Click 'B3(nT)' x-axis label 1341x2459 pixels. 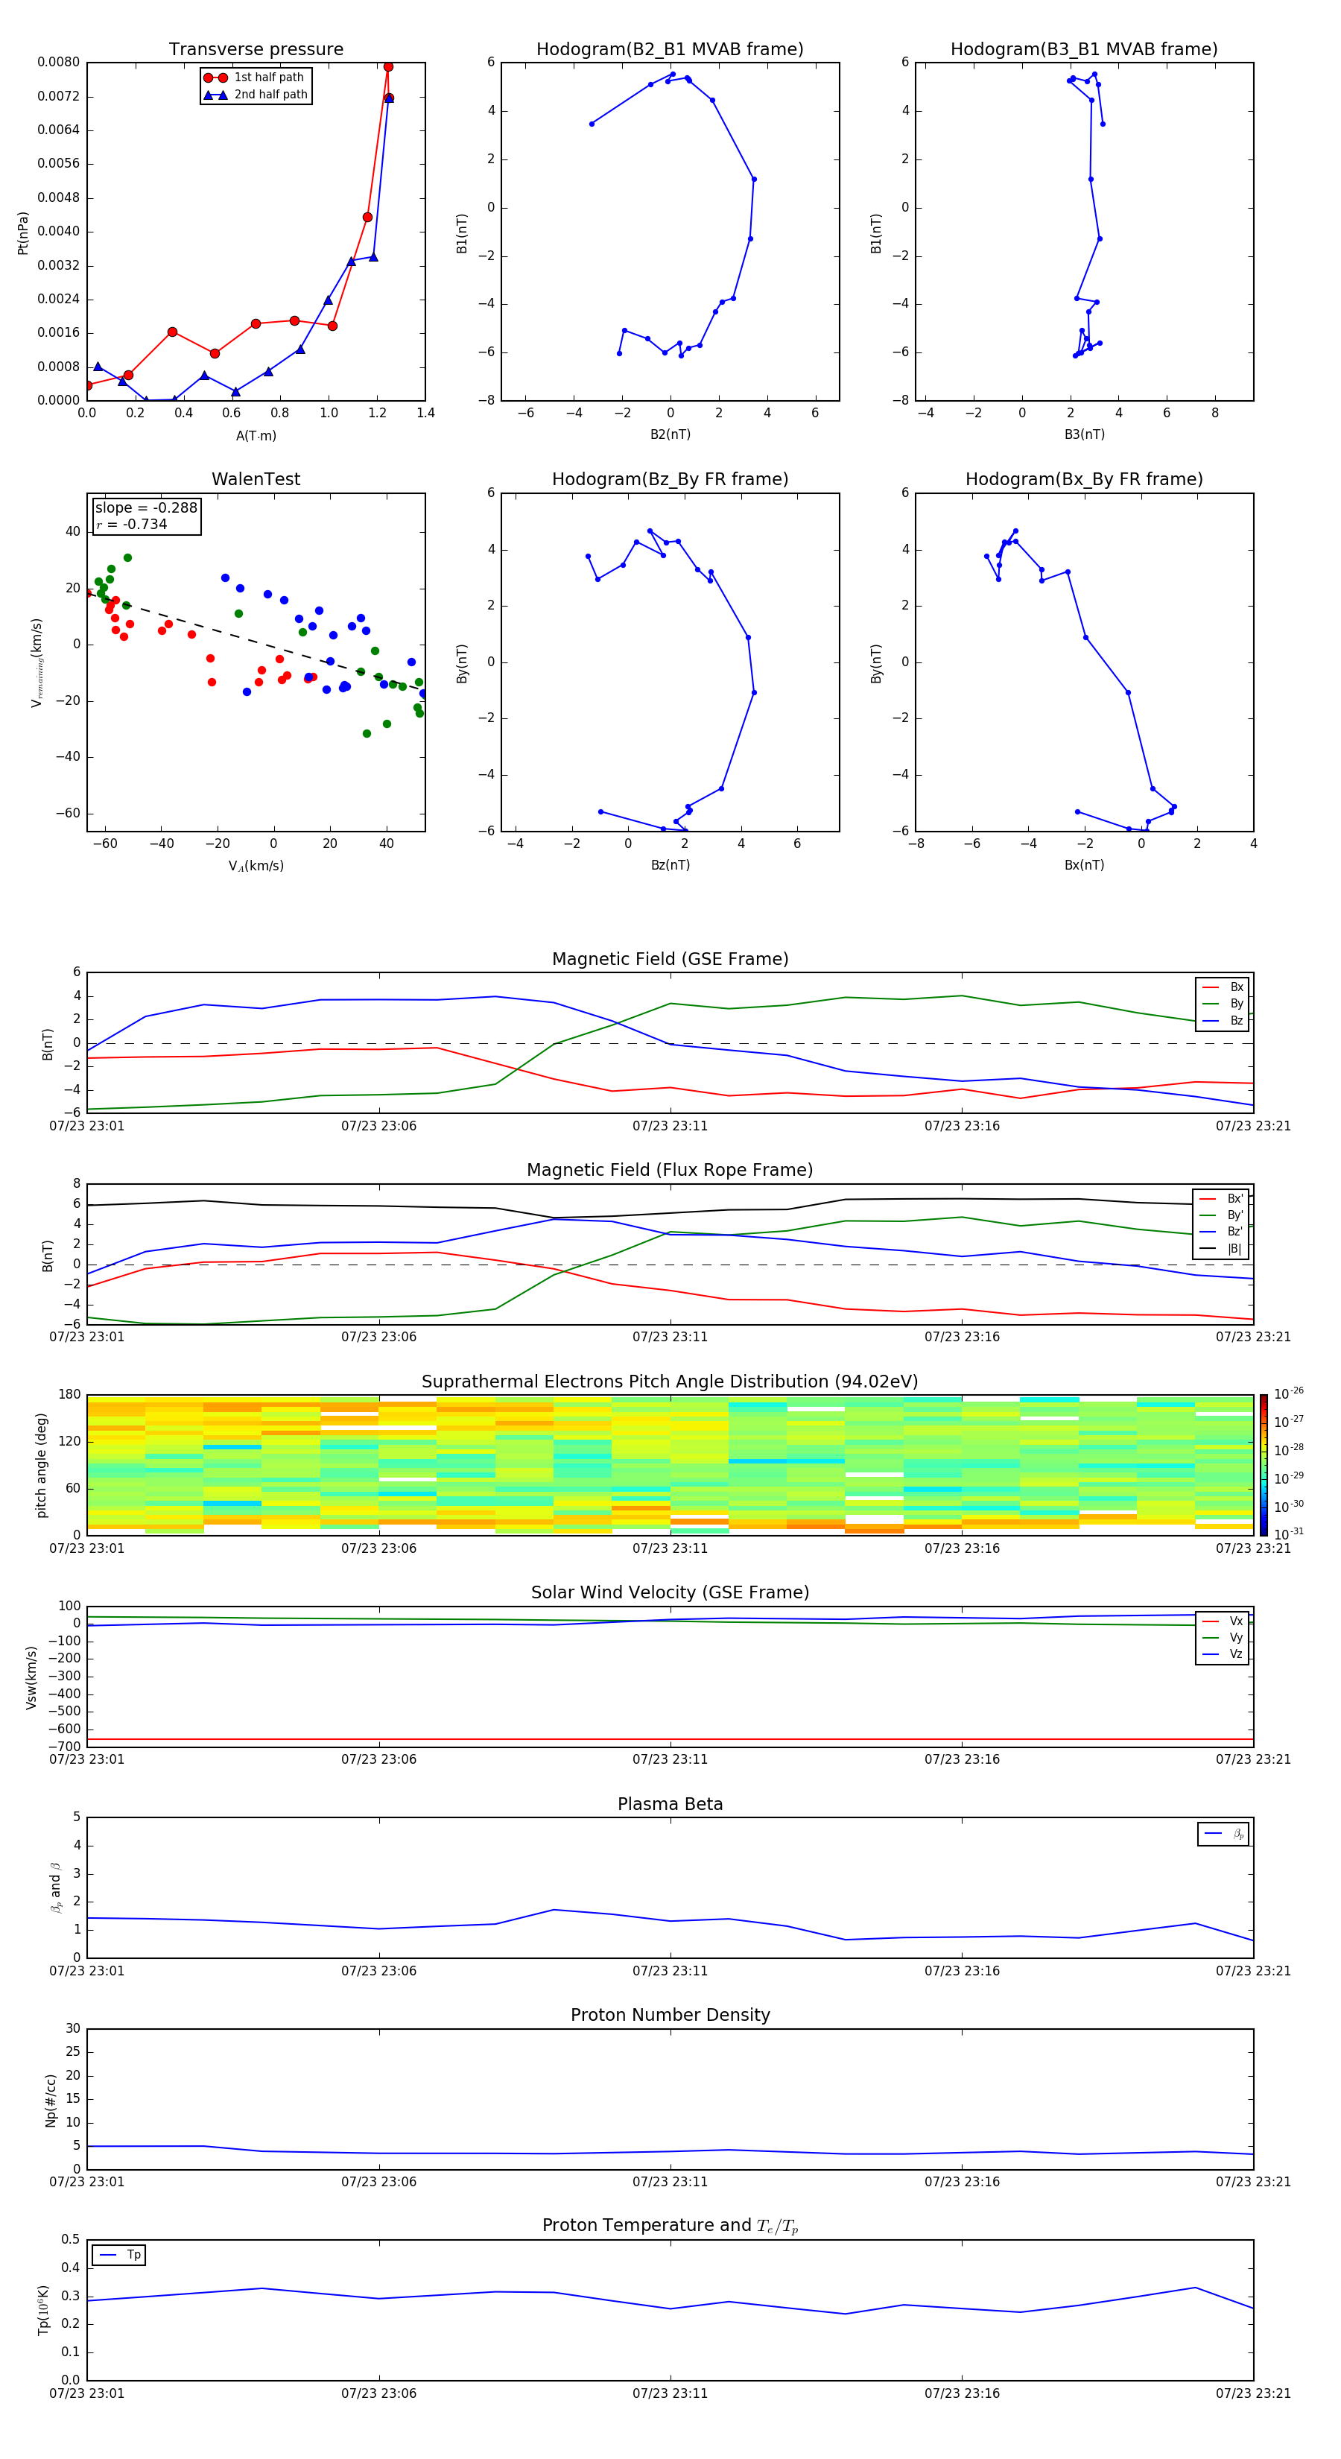point(1084,434)
